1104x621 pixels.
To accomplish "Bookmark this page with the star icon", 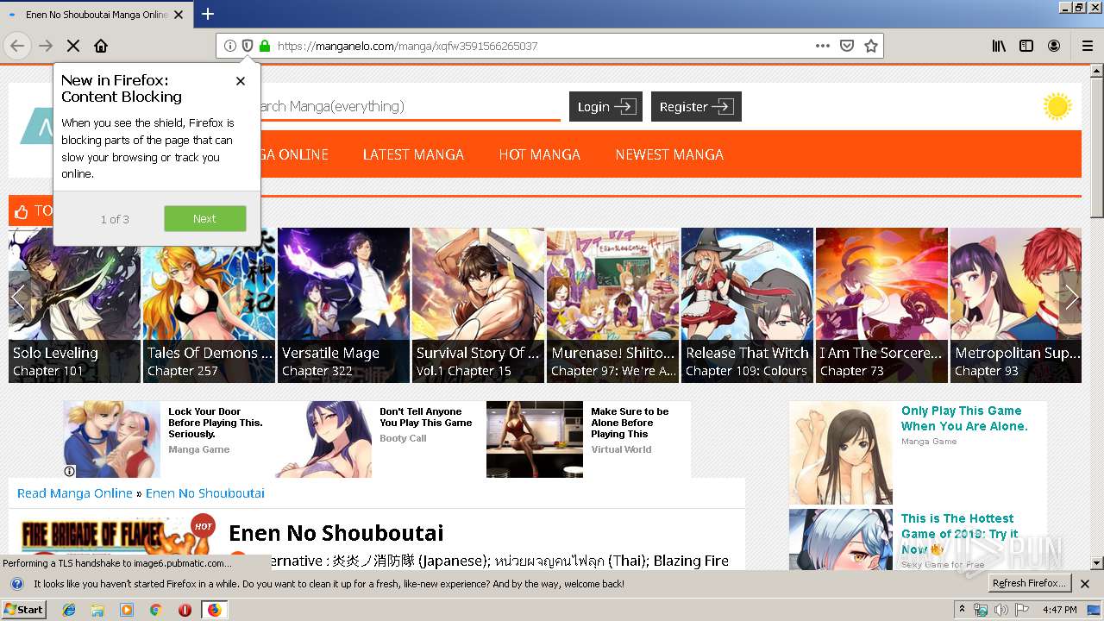I will click(x=871, y=46).
